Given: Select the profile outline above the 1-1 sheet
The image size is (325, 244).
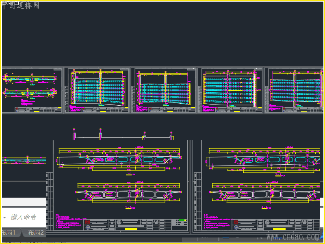Looking at the screenshot, I should coord(123,134).
